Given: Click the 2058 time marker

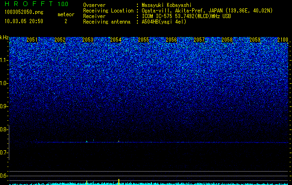Looking at the screenshot, I should (x=227, y=40).
